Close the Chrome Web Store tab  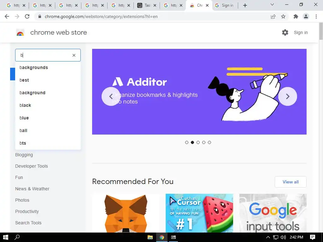tap(207, 5)
